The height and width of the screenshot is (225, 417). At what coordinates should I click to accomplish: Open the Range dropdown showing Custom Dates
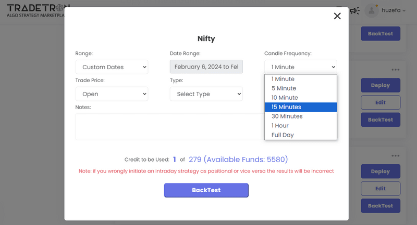(x=112, y=67)
